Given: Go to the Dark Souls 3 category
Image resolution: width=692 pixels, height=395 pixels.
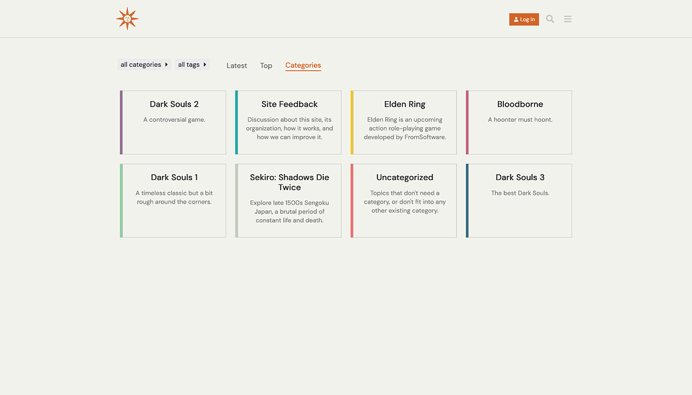Looking at the screenshot, I should pyautogui.click(x=520, y=177).
